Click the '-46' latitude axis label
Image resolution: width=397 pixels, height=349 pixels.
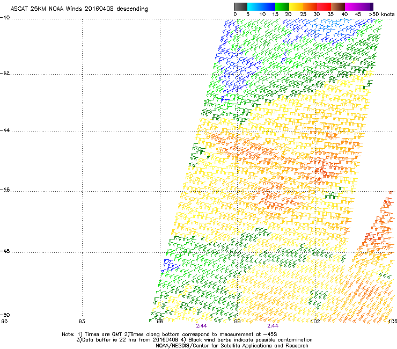coord(5,190)
